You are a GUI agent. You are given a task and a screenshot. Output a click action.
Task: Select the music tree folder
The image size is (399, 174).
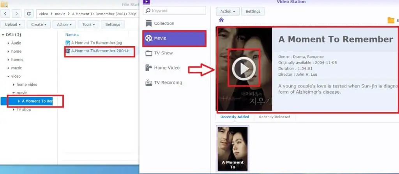coord(16,68)
